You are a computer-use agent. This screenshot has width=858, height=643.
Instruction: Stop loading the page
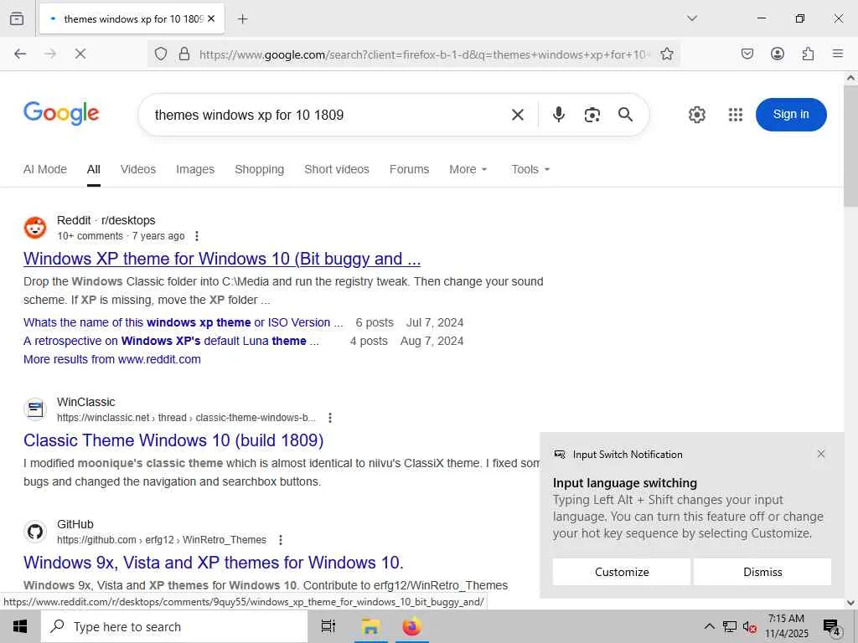(80, 54)
